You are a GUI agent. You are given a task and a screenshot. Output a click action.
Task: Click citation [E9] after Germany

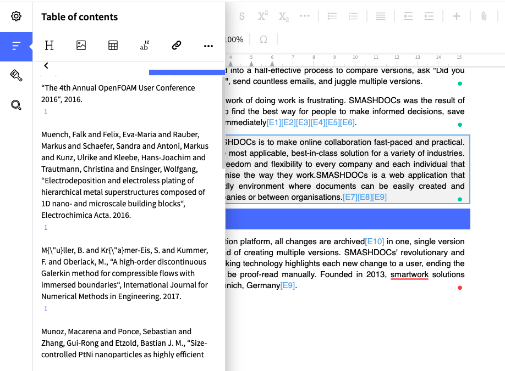point(288,285)
